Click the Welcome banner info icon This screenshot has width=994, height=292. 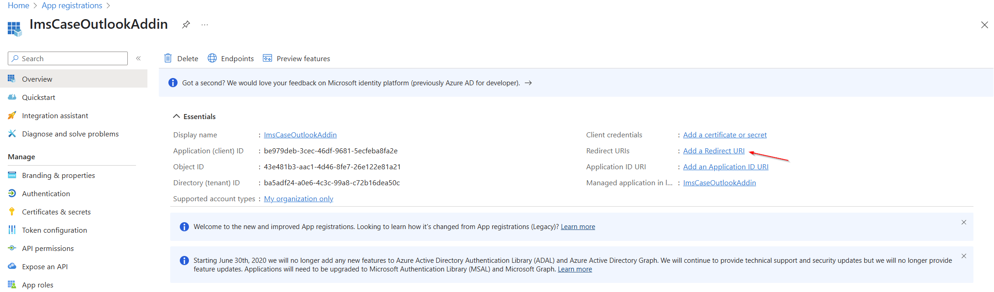pos(184,227)
